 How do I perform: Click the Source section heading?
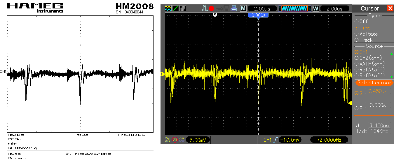point(374,46)
